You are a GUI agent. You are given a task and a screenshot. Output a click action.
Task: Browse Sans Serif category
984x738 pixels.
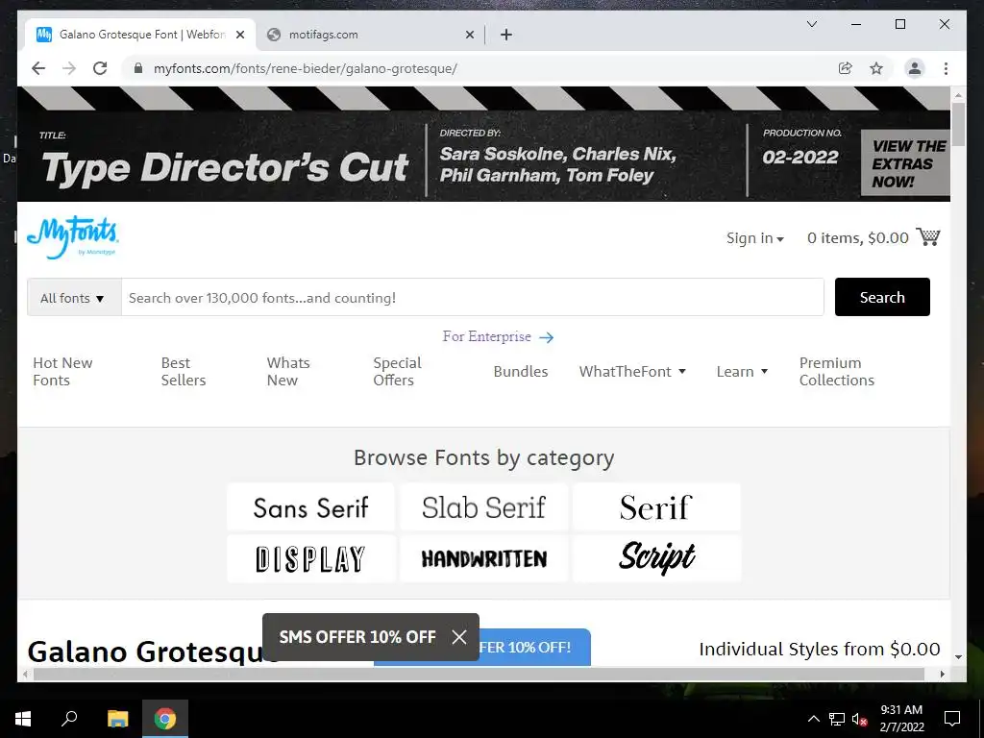(x=310, y=507)
